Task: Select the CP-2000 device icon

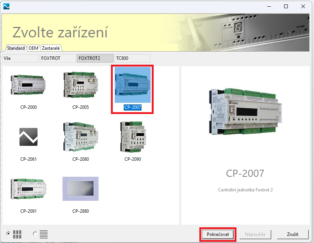Action: 28,85
